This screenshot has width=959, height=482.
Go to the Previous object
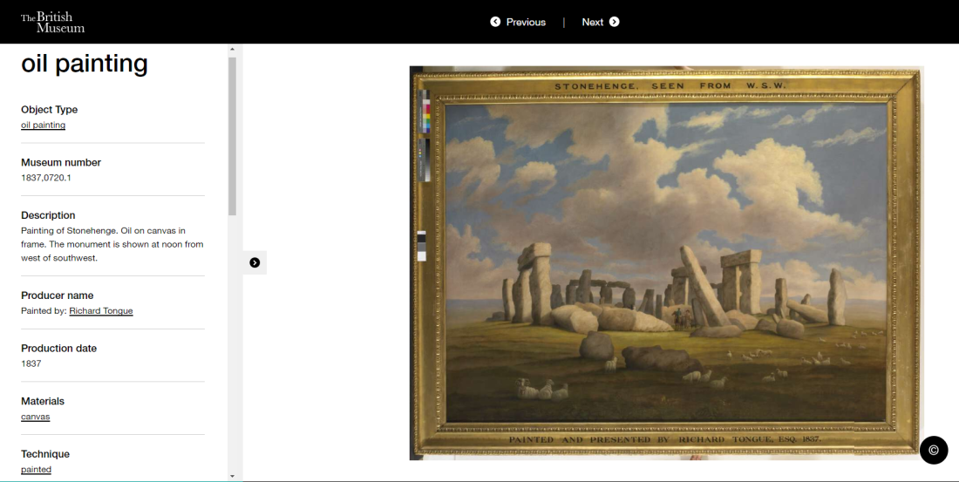518,22
